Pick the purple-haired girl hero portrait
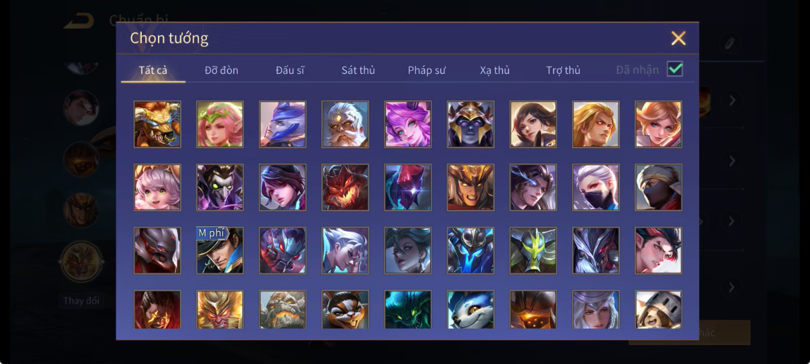This screenshot has width=810, height=364. [x=407, y=124]
